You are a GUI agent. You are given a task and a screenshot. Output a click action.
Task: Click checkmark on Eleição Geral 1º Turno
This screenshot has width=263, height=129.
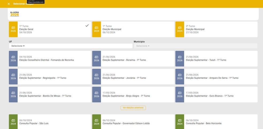87,26
